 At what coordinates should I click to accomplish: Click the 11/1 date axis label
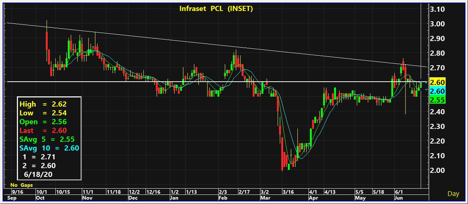pyautogui.click(x=88, y=192)
